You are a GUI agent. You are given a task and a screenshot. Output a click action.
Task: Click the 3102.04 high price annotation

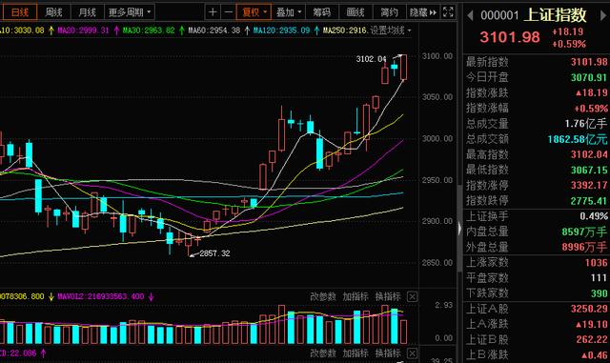[371, 59]
